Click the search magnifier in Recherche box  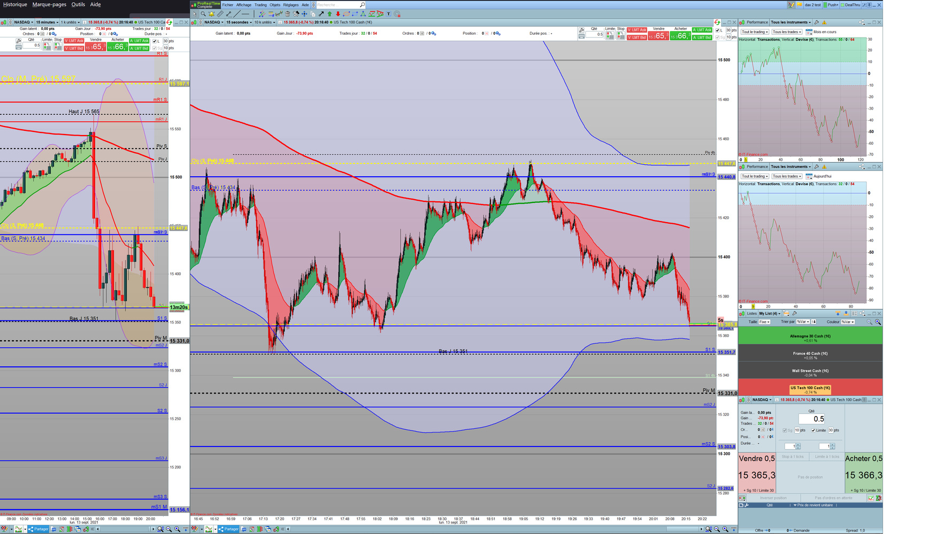click(x=362, y=5)
